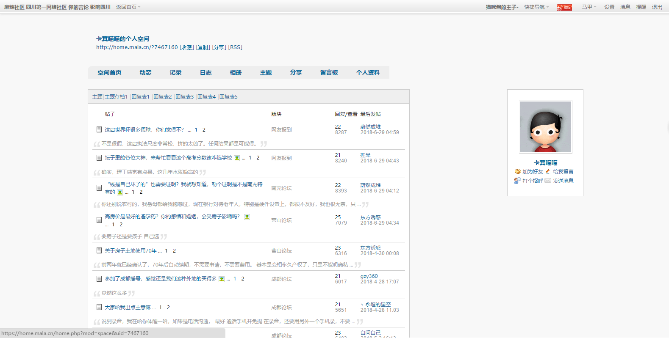Expand the 返回首页 dropdown arrow

point(139,7)
